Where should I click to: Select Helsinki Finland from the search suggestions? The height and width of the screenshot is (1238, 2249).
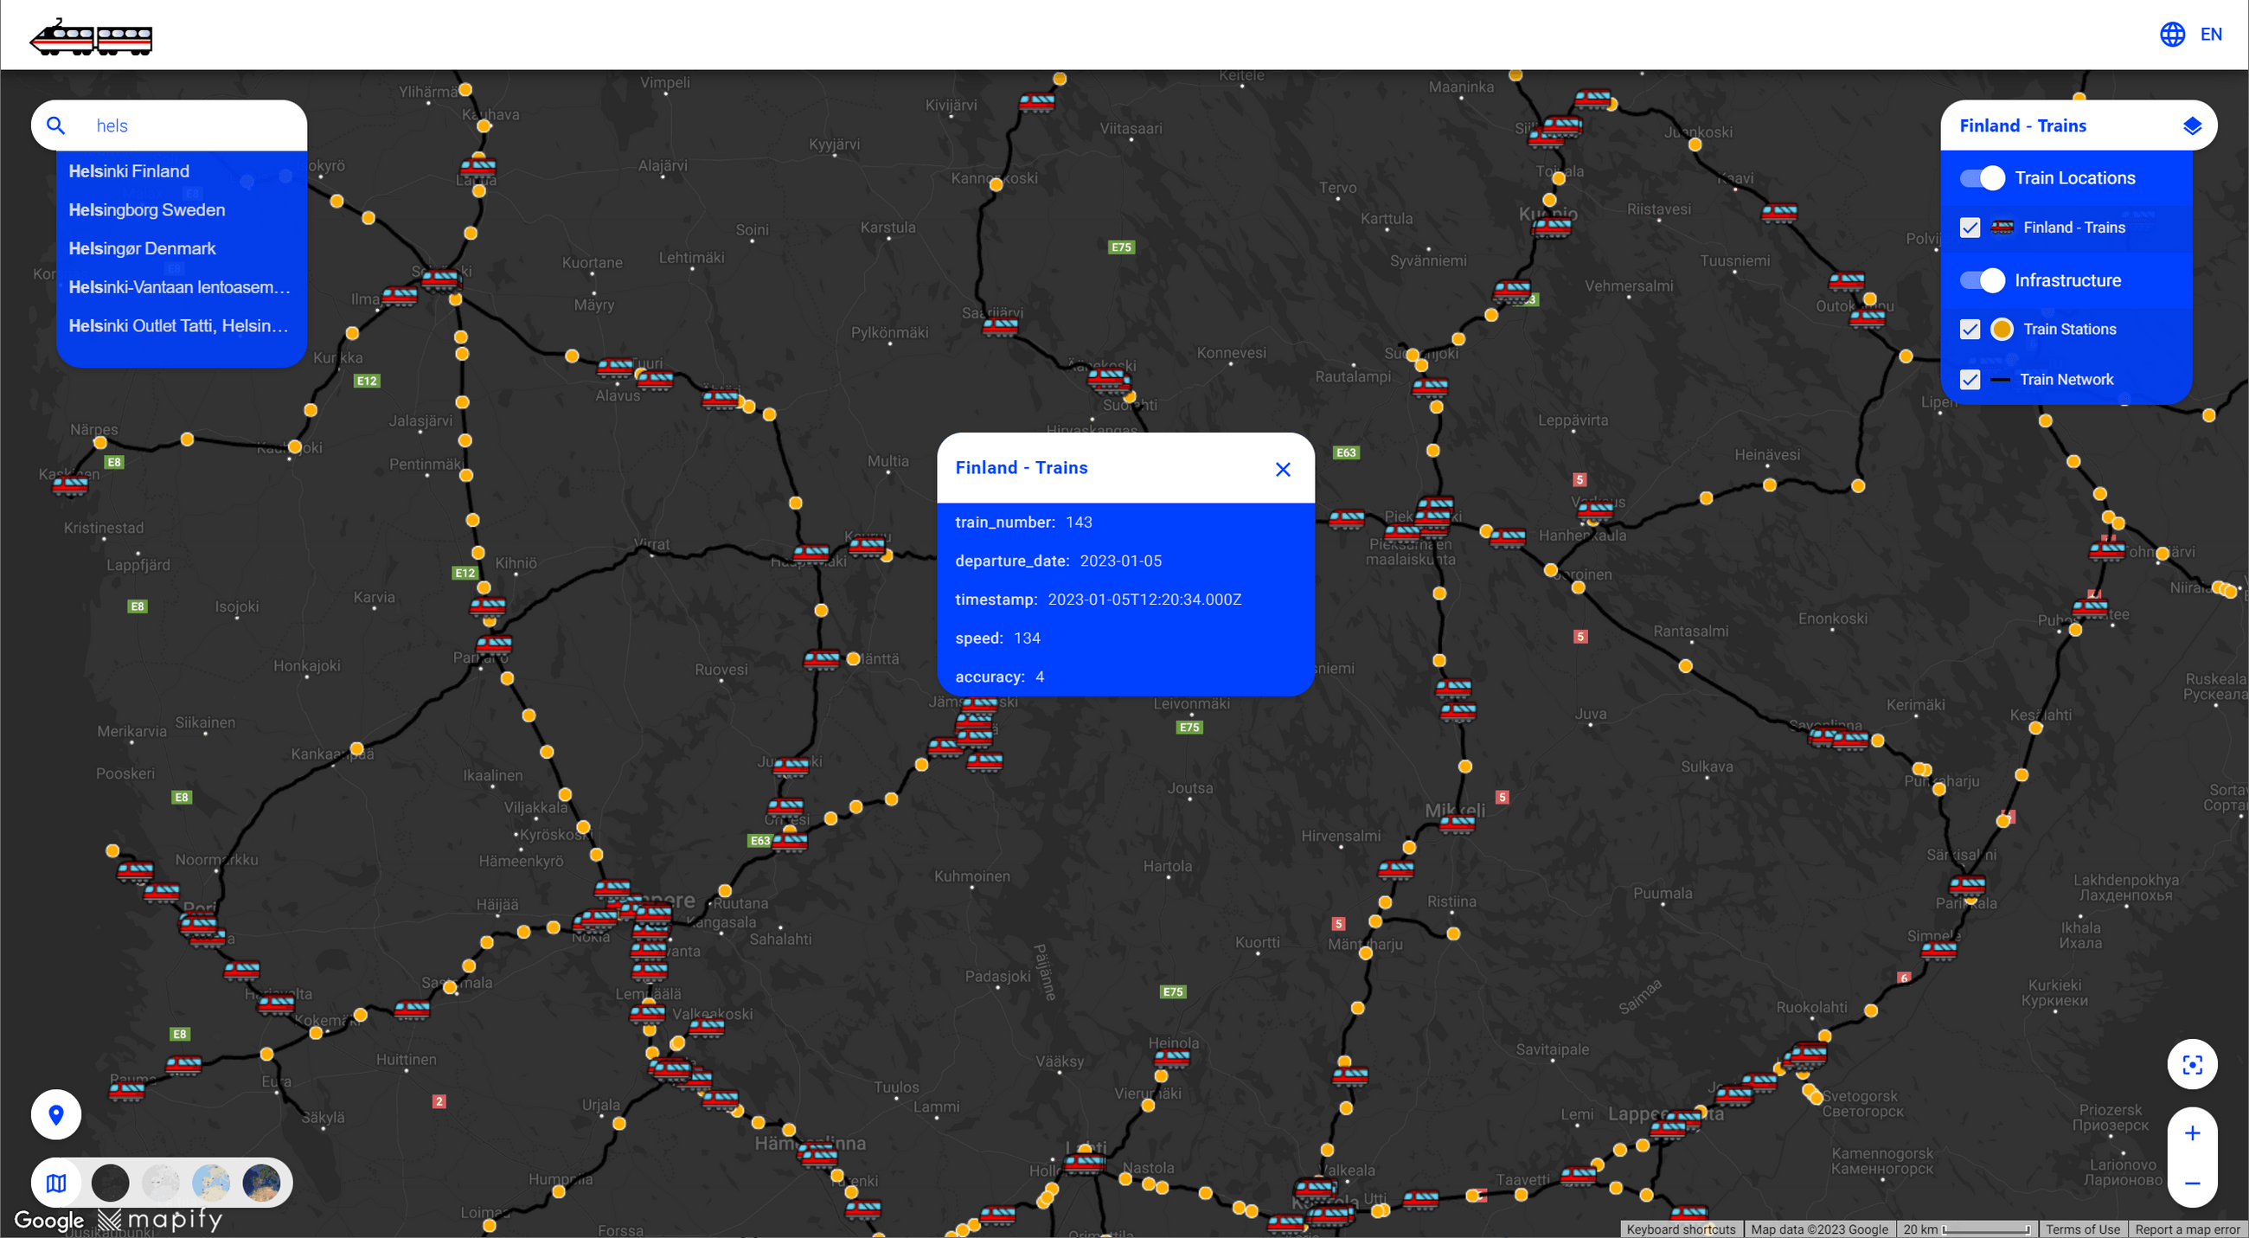pos(129,171)
